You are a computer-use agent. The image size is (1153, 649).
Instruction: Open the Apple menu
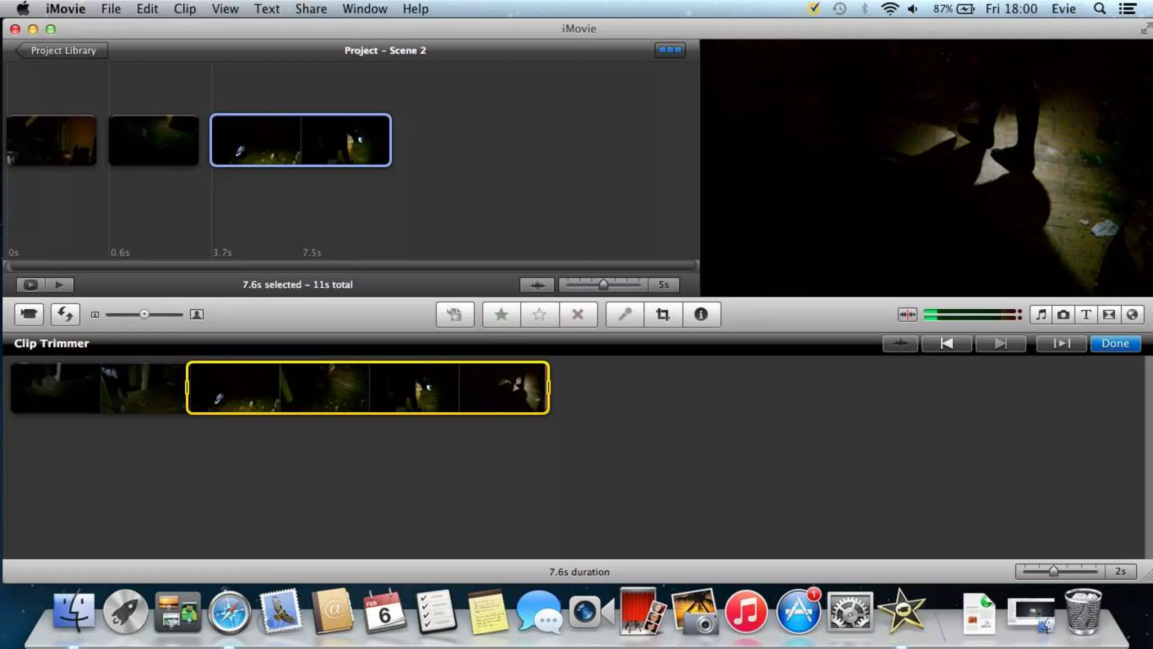[x=23, y=8]
